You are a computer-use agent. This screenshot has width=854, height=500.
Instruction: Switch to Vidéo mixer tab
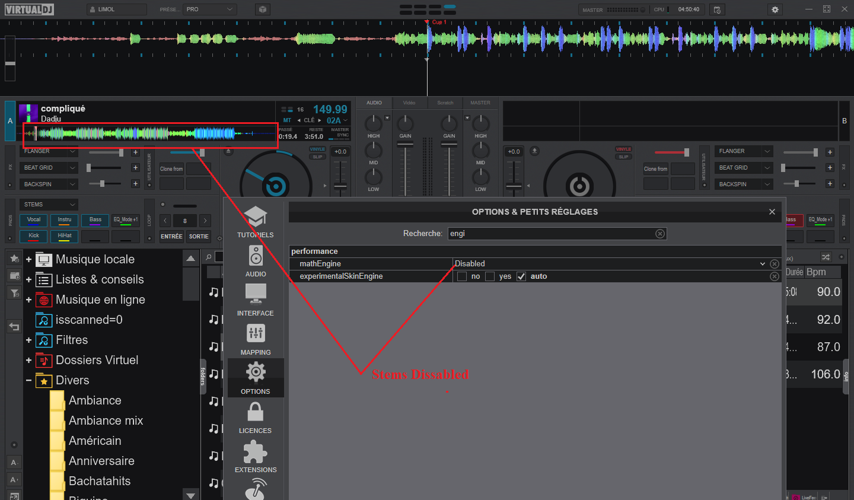click(409, 103)
